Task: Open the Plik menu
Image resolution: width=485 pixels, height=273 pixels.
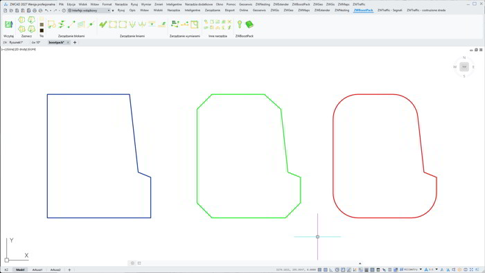Action: tap(61, 4)
